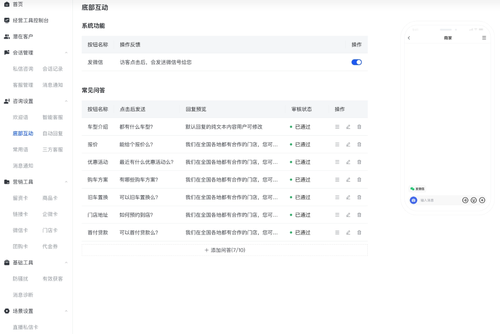Screen dimensions: 500x334
Task: Click the 添加问答 button below the FAQ list
Action: (x=224, y=250)
